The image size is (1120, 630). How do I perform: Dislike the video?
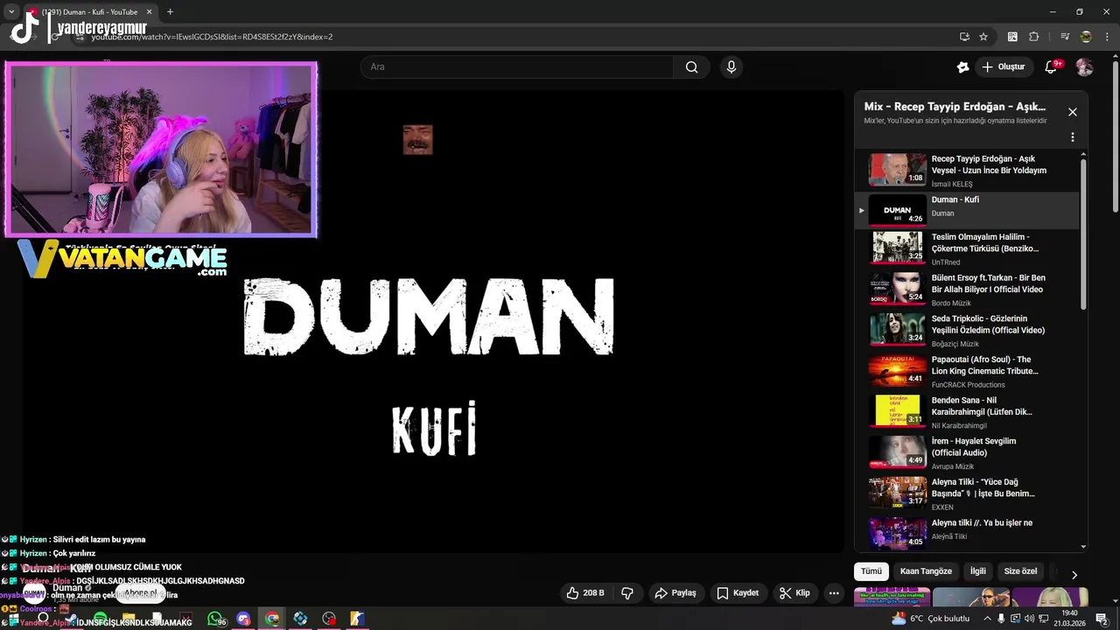click(x=627, y=593)
